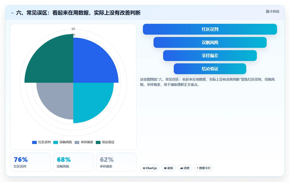Click the 表格 tag chip
Image resolution: width=290 pixels, height=182 pixels.
tap(168, 168)
